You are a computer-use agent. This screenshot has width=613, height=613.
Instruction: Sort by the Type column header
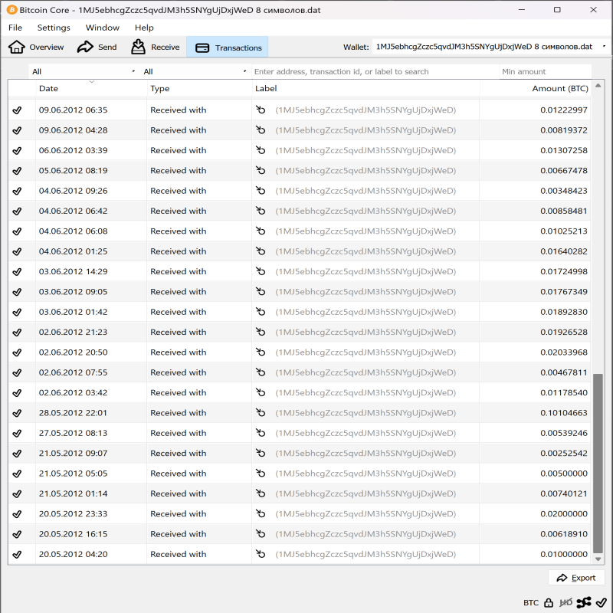tap(199, 88)
